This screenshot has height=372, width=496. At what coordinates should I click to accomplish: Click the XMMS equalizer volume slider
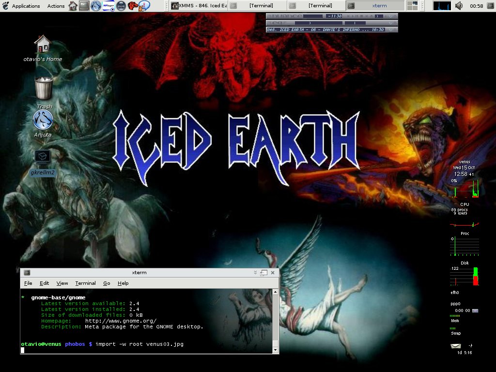318,23
